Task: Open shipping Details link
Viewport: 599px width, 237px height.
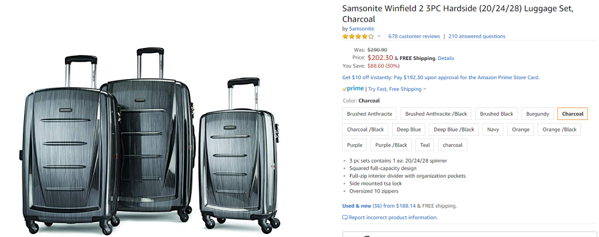Action: (x=446, y=58)
